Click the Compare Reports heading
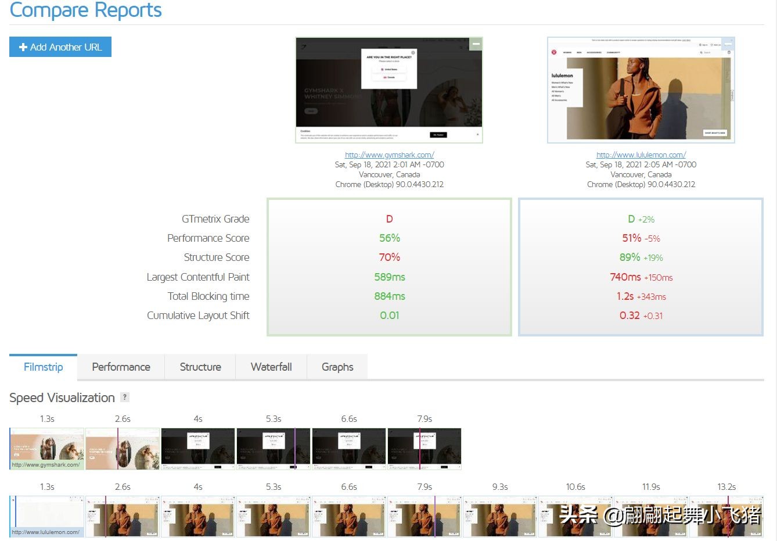This screenshot has width=777, height=541. tap(85, 10)
